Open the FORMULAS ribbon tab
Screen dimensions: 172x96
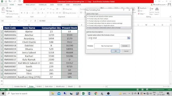(42, 5)
